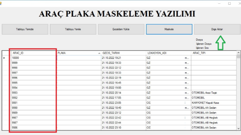Image resolution: width=241 pixels, height=135 pixels.
Task: Select the ARAC_ID cell 10000
Action: pyautogui.click(x=34, y=58)
